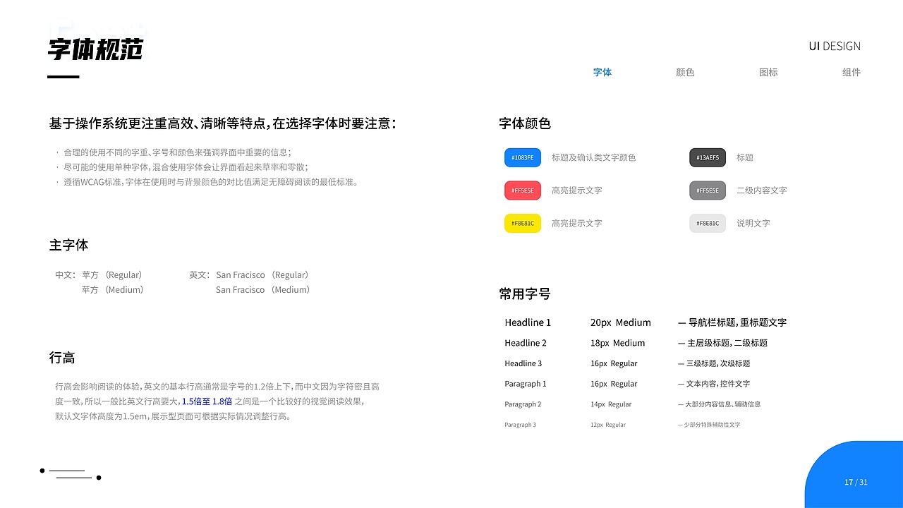Click the Headline 1 specification row

(x=528, y=322)
